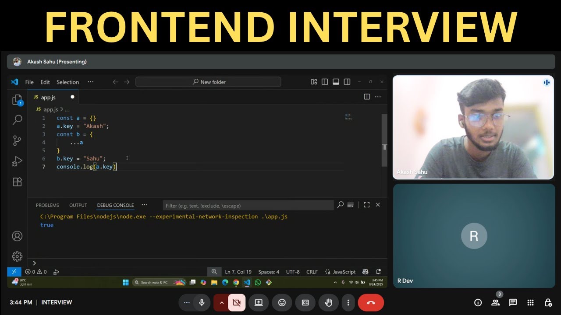
Task: Open audio settings ellipsis beside microphone
Action: pos(187,302)
